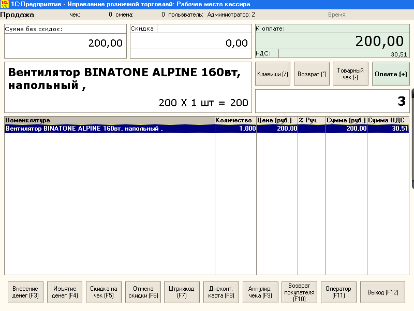The width and height of the screenshot is (414, 311).
Task: Click the Номенклатура column header
Action: pos(110,120)
